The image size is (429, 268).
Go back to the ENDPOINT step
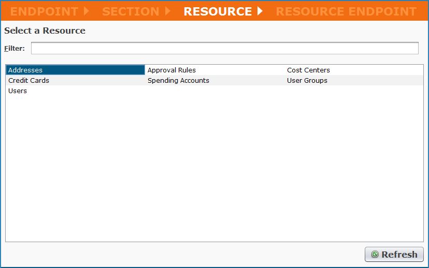(x=44, y=11)
